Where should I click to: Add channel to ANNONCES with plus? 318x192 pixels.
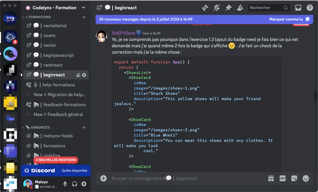pos(84,128)
